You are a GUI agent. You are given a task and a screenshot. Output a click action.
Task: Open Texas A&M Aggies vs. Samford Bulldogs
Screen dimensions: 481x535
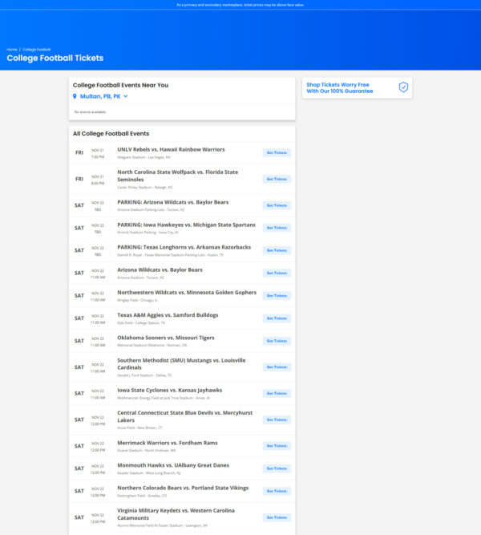168,315
